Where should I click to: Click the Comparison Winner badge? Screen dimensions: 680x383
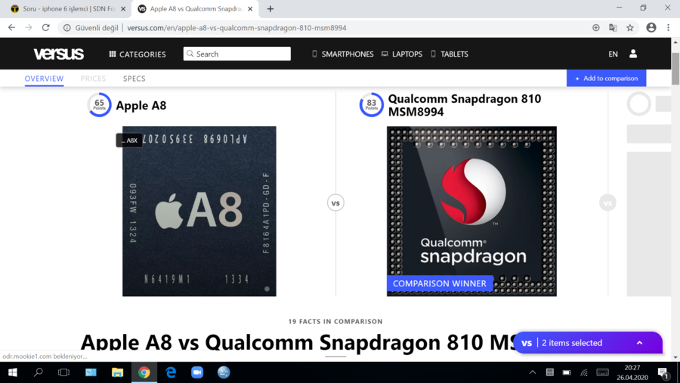point(439,284)
